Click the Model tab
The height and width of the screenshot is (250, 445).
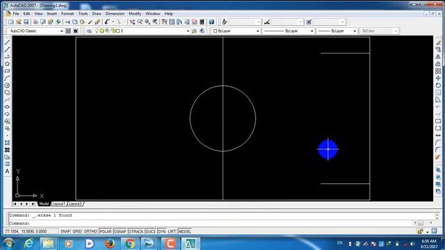pos(44,203)
